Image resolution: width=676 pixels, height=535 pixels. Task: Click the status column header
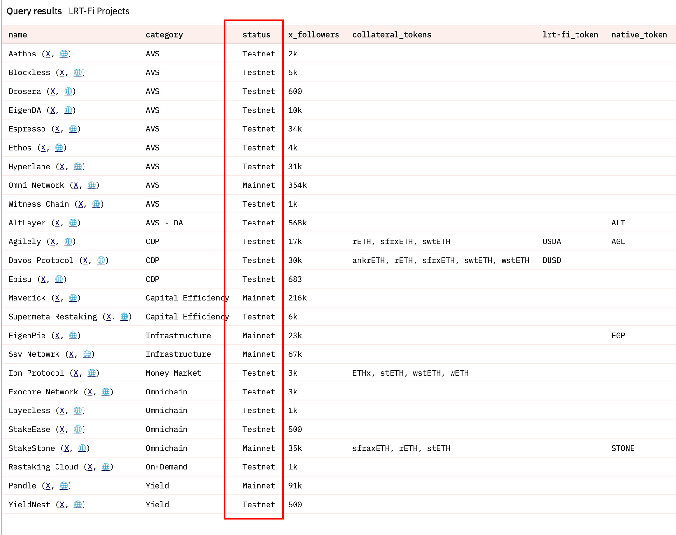(256, 35)
